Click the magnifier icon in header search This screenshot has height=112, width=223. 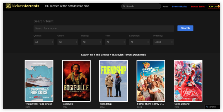pos(124,6)
